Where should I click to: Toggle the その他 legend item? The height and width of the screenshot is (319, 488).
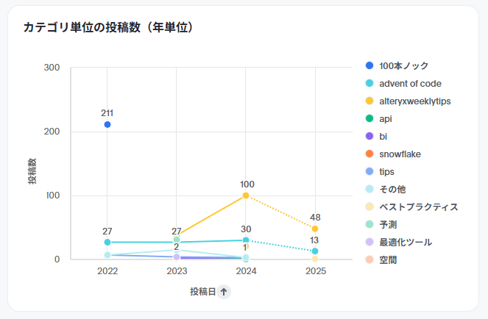[392, 190]
